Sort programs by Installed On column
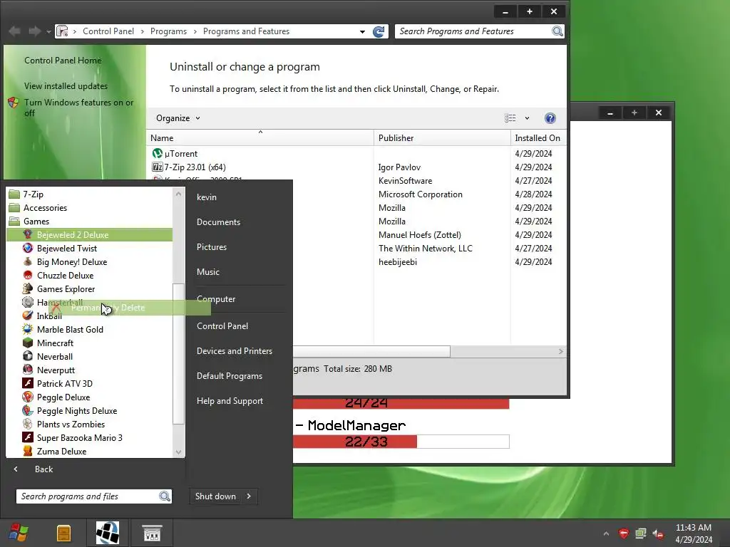The image size is (730, 547). click(x=538, y=138)
